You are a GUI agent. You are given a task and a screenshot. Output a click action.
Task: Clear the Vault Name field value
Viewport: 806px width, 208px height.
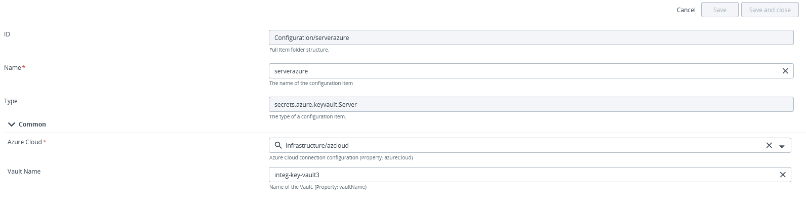point(782,175)
